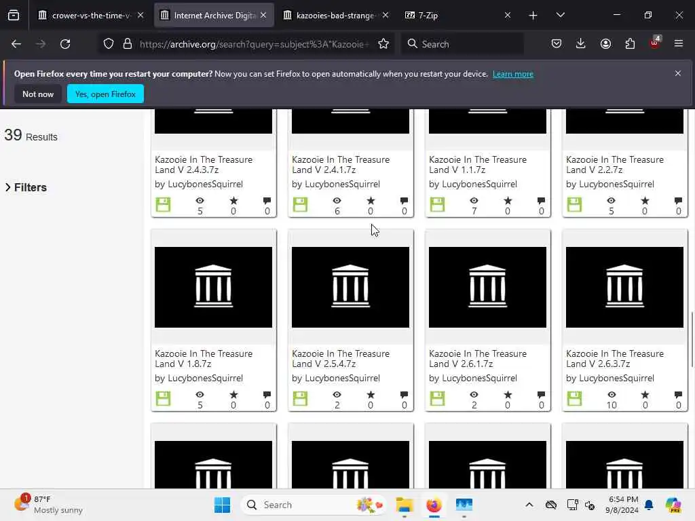This screenshot has height=521, width=695.
Task: Click the page vertical scrollbar
Action: [x=692, y=340]
